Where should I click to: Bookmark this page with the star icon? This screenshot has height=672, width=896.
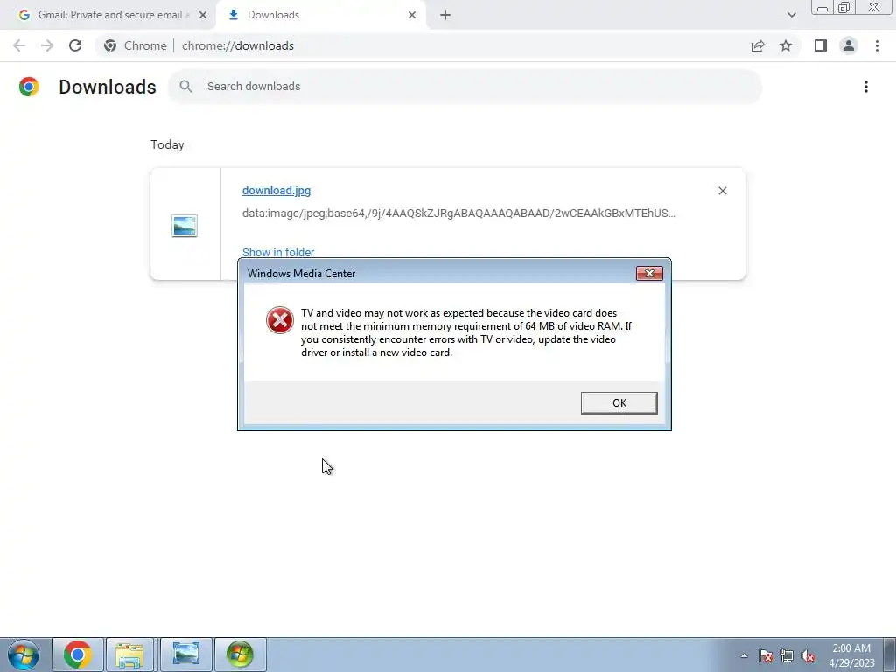(786, 45)
